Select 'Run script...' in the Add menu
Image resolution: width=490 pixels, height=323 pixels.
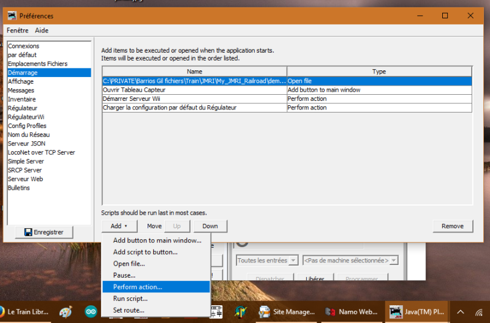[130, 299]
